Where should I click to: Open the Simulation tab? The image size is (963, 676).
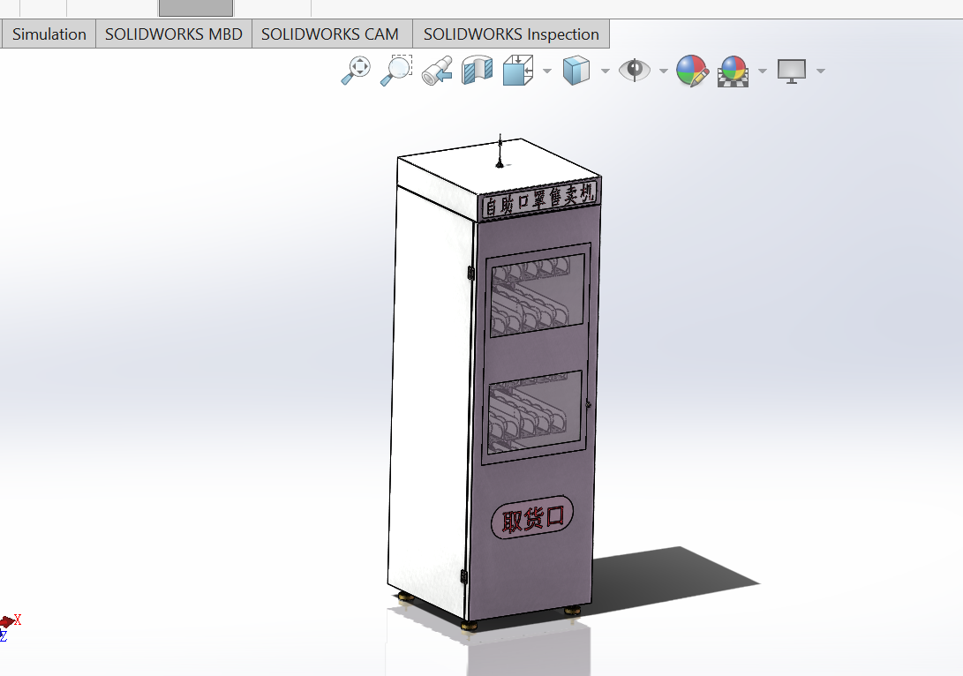(49, 34)
